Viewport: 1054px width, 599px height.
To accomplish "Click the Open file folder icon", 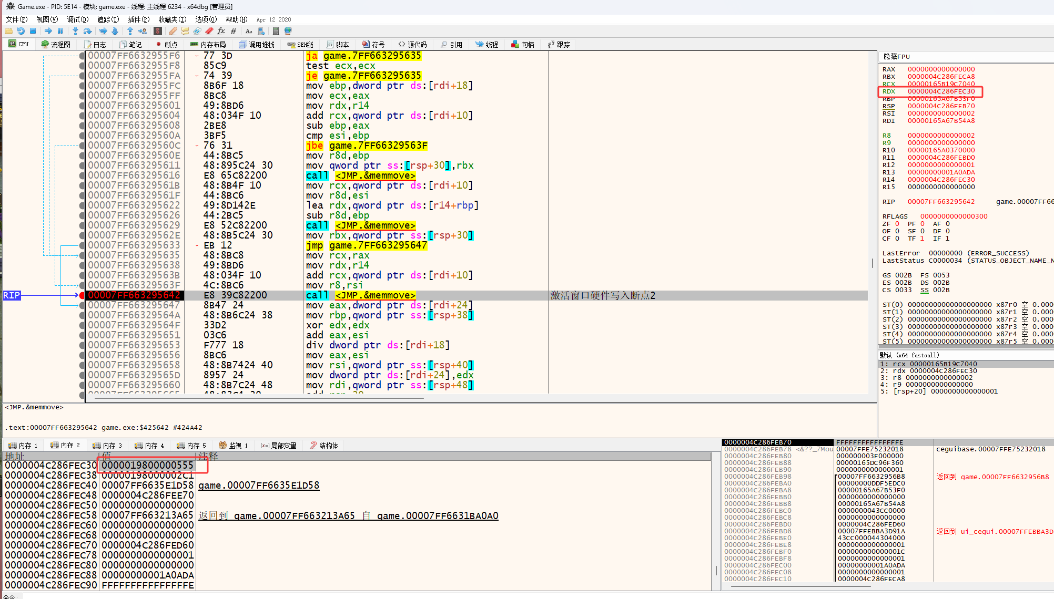I will (9, 31).
